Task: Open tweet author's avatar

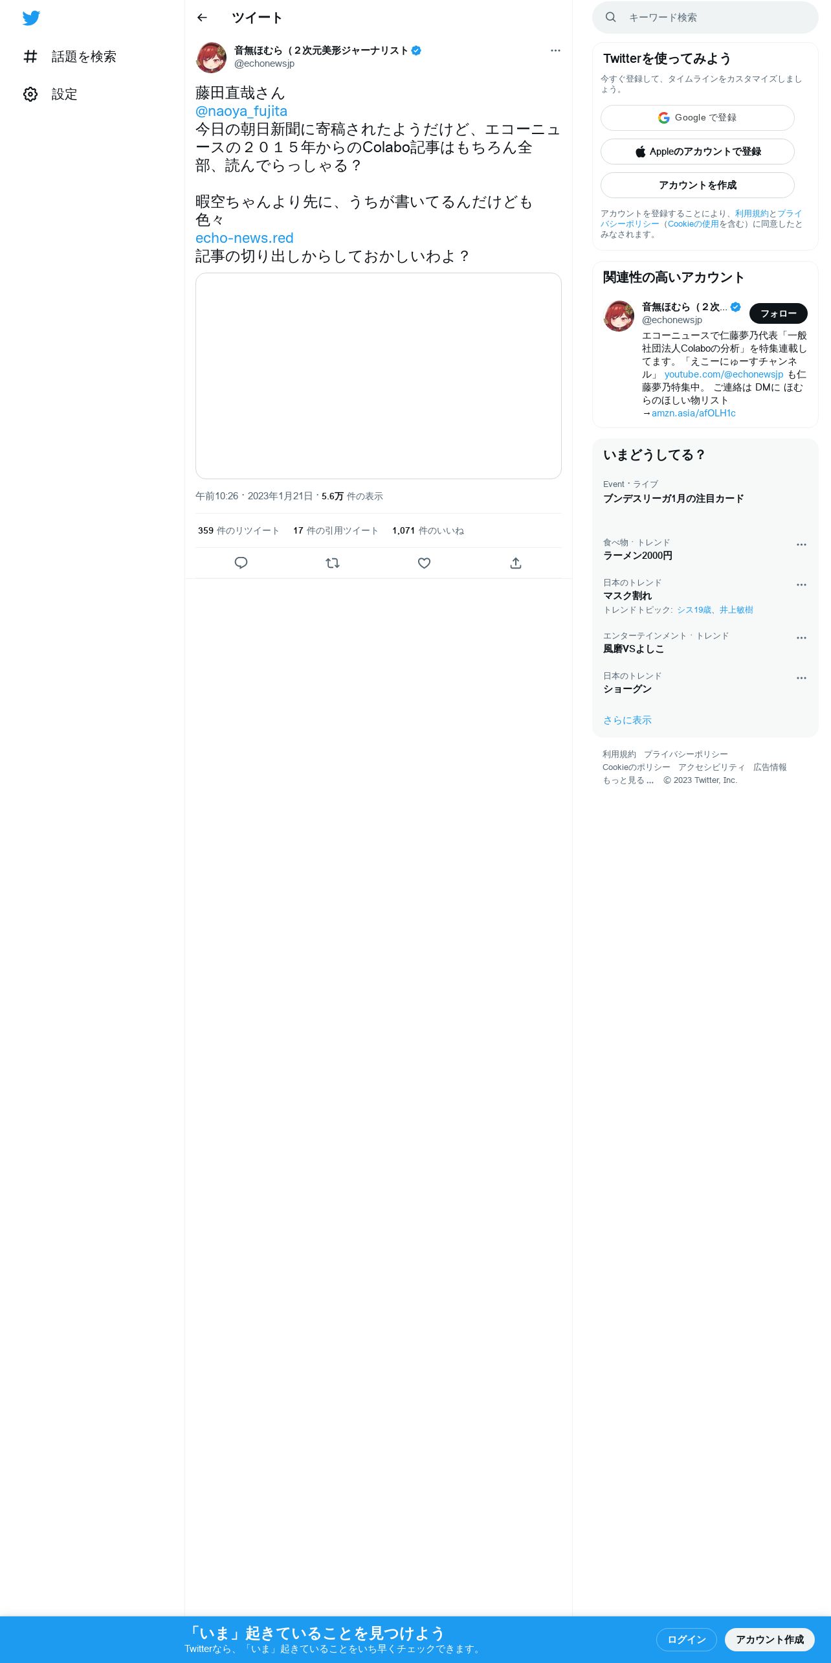Action: [211, 58]
